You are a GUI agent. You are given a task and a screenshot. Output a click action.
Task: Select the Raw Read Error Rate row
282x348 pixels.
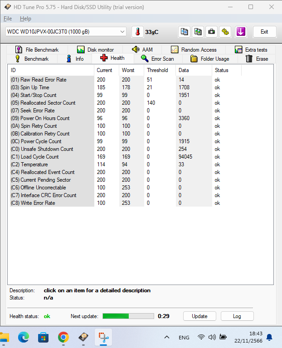click(126, 80)
